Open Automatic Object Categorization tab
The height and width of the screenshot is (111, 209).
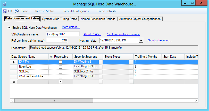coord(140,19)
